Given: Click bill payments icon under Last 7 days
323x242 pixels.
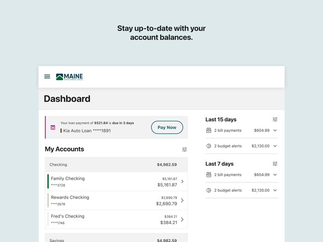Looking at the screenshot, I should (209, 175).
